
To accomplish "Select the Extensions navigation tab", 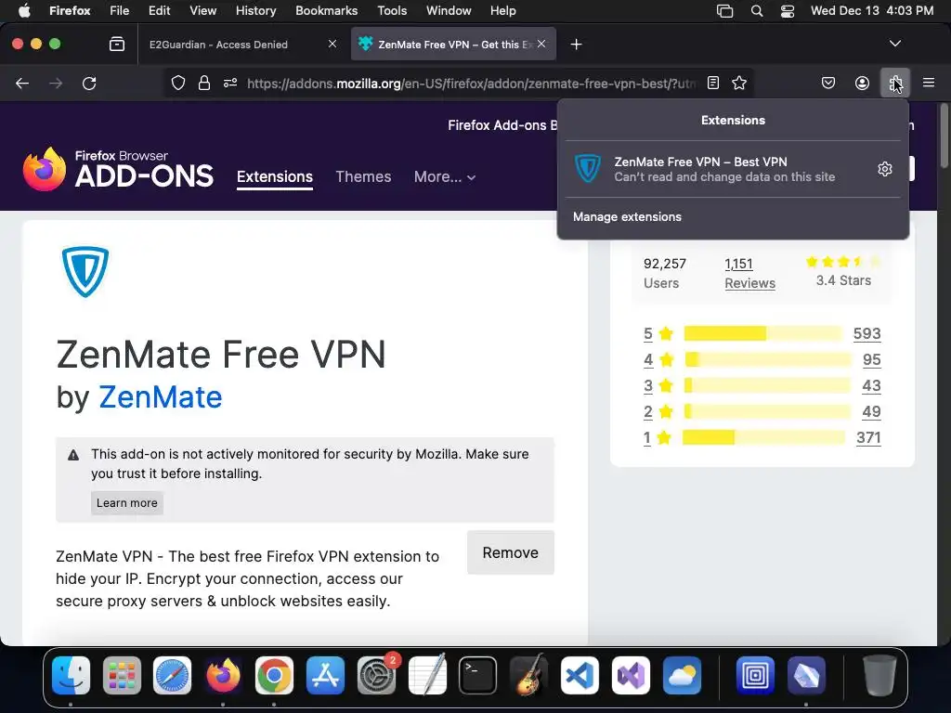I will (275, 177).
